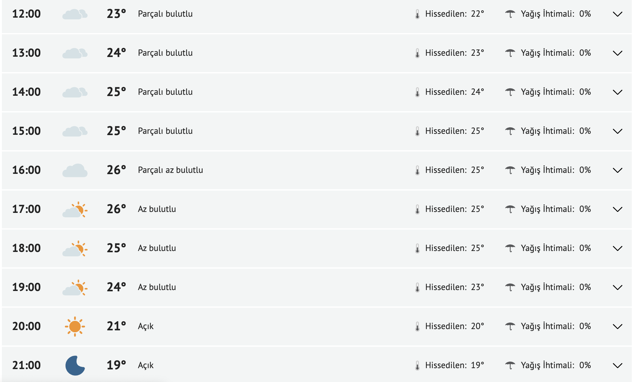634x382 pixels.
Task: Click the sun icon for 20:00
Action: [x=75, y=326]
